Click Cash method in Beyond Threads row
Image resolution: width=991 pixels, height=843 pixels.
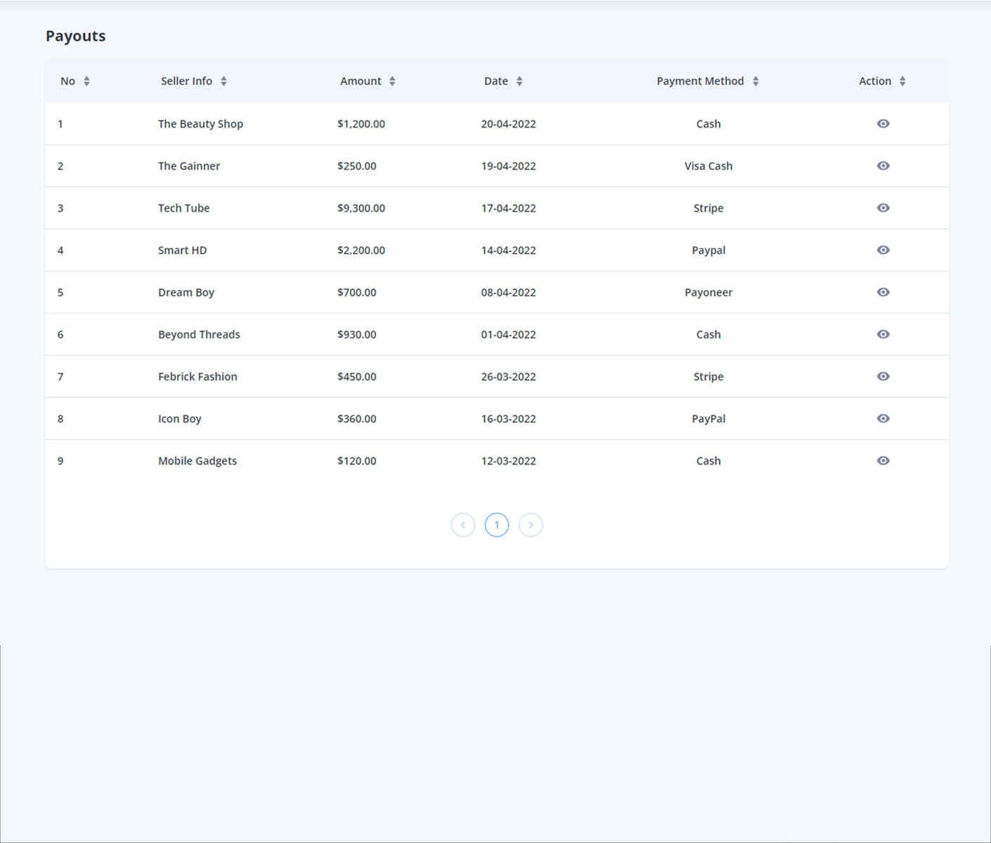click(x=708, y=334)
